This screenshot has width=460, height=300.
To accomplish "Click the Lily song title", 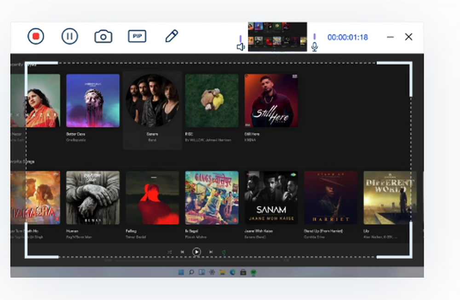I will coord(366,231).
